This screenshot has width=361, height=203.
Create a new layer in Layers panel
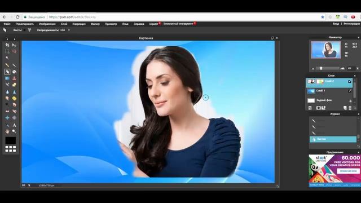point(345,108)
